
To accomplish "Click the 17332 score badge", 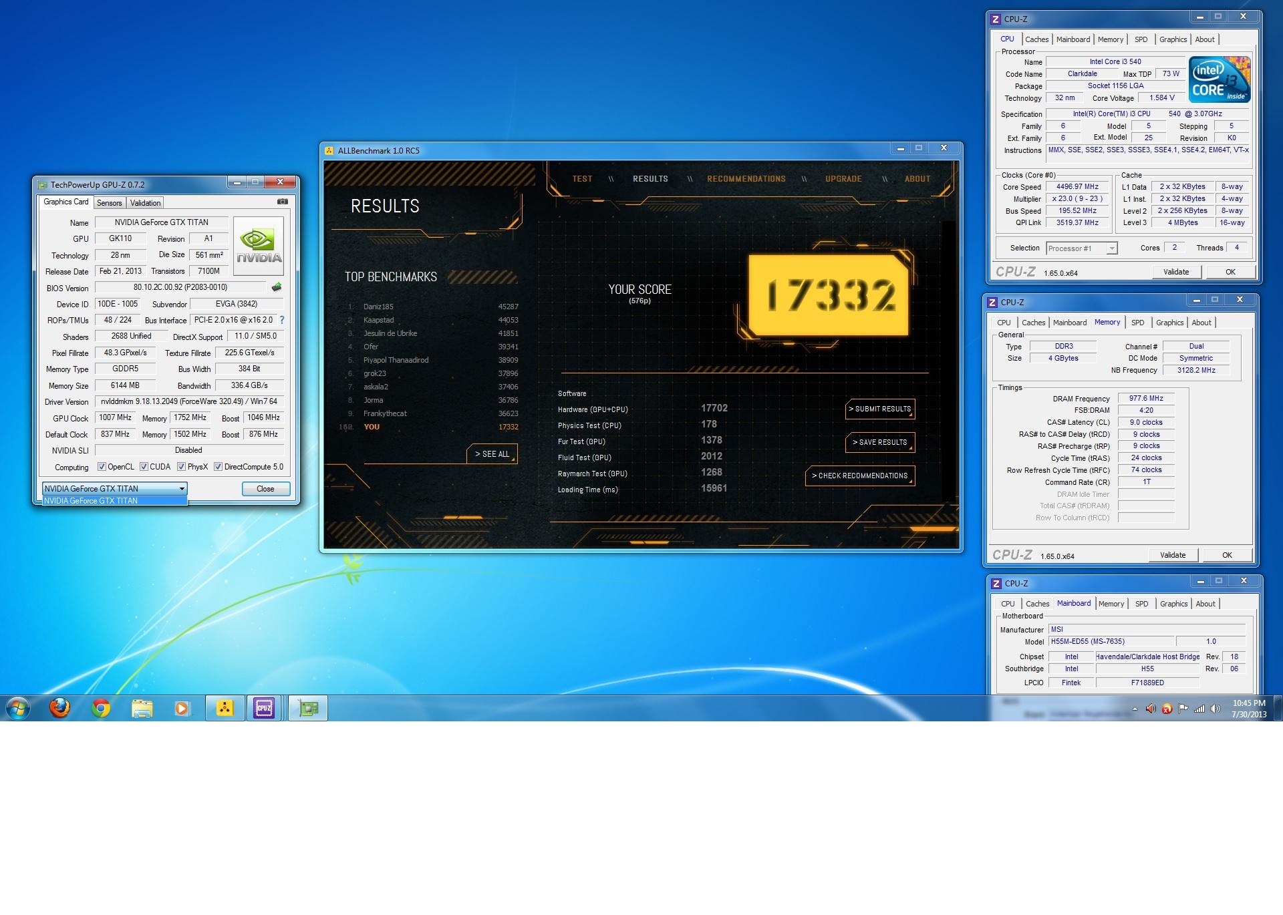I will [829, 295].
